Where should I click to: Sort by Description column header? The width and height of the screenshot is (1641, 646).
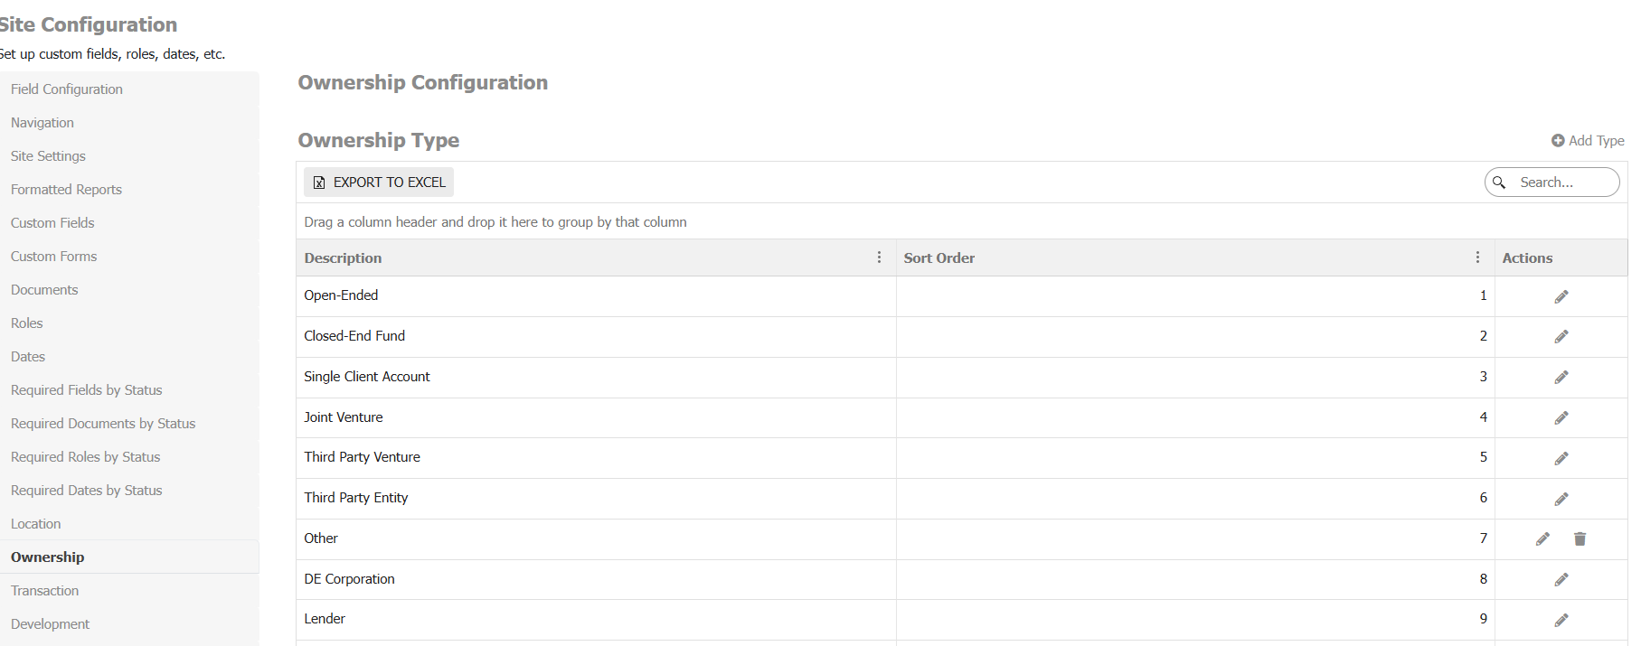point(344,258)
